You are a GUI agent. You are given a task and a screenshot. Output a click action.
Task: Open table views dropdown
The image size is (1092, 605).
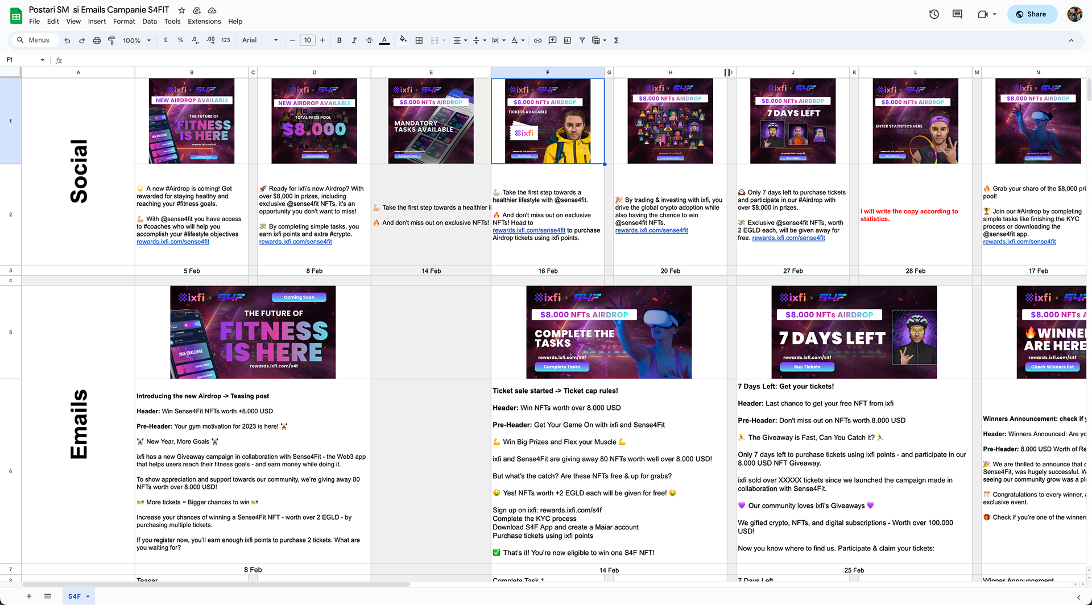coord(599,40)
